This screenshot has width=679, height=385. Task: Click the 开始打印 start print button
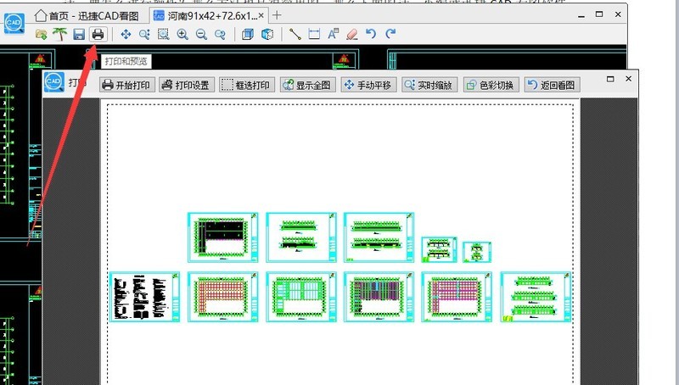click(x=126, y=85)
